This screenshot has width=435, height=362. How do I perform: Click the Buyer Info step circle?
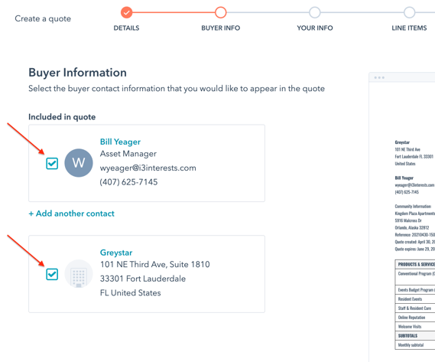(220, 12)
